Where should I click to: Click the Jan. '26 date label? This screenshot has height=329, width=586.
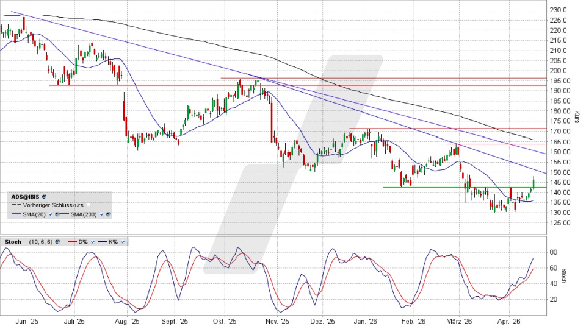click(x=366, y=322)
